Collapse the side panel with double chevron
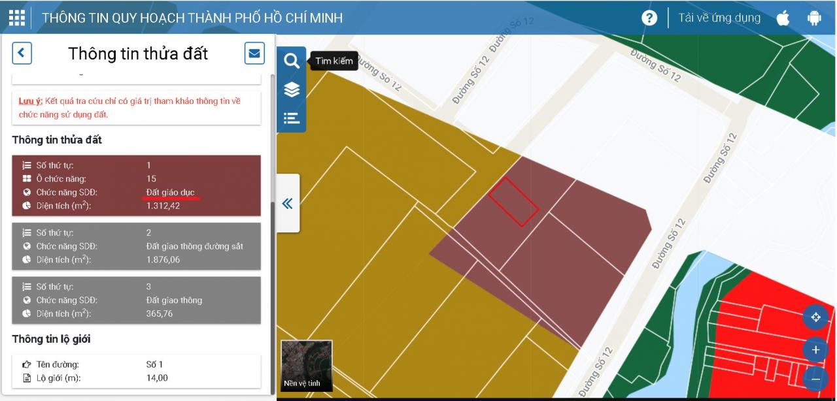 287,204
